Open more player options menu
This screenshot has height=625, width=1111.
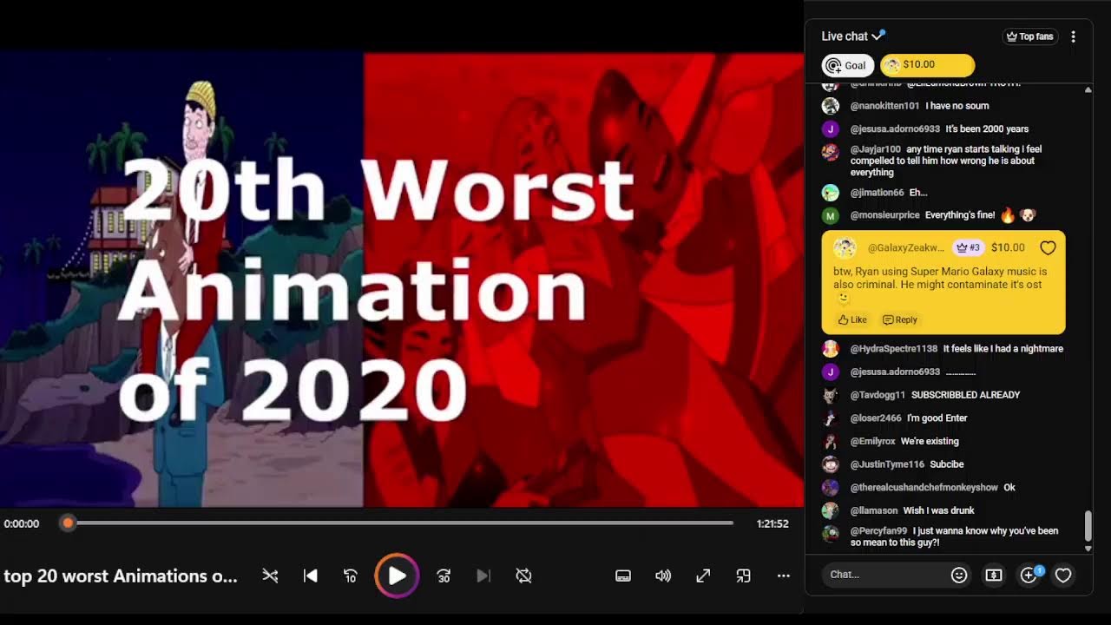click(783, 576)
